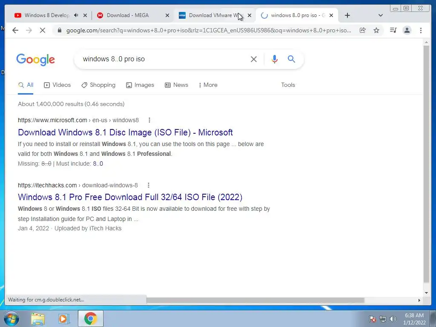436x327 pixels.
Task: Open the search Tools button
Action: [288, 85]
